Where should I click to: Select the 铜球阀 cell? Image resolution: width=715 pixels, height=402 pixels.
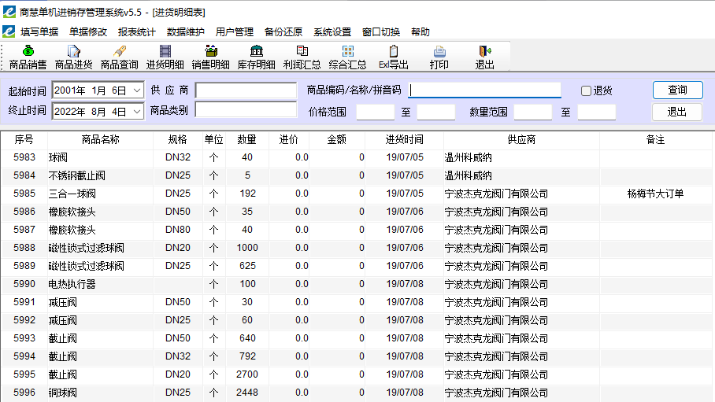pos(100,393)
